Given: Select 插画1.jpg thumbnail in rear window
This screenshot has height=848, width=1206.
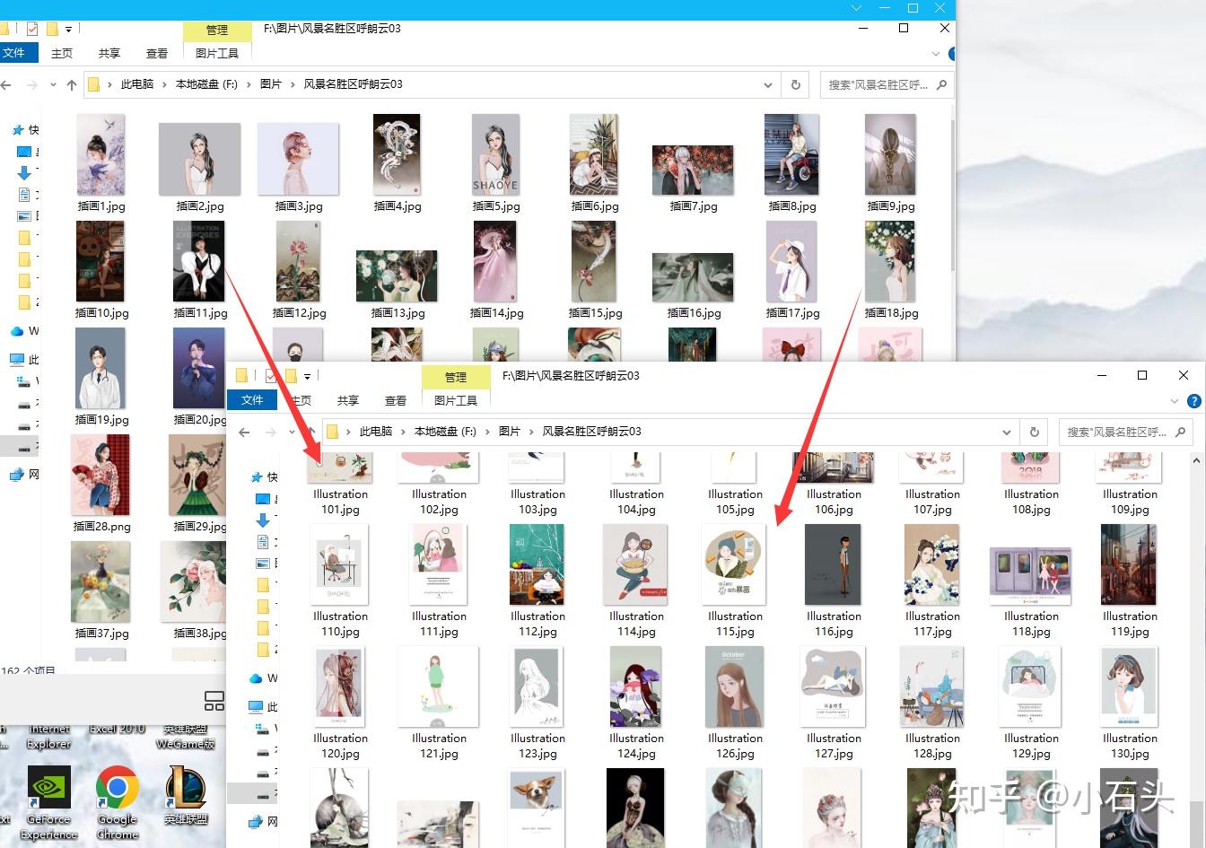Looking at the screenshot, I should coord(101,154).
